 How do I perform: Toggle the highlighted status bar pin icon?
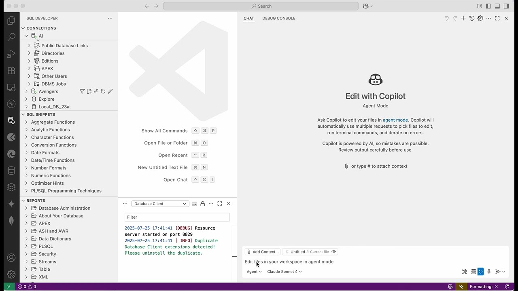coord(461,287)
